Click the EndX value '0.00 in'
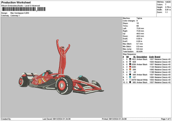Screen dimensions: 172x121 [x=139, y=39]
